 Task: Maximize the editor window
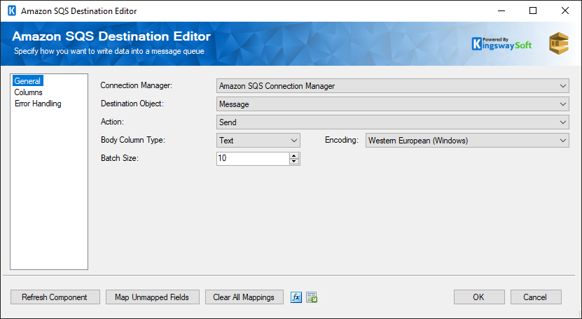(x=533, y=10)
